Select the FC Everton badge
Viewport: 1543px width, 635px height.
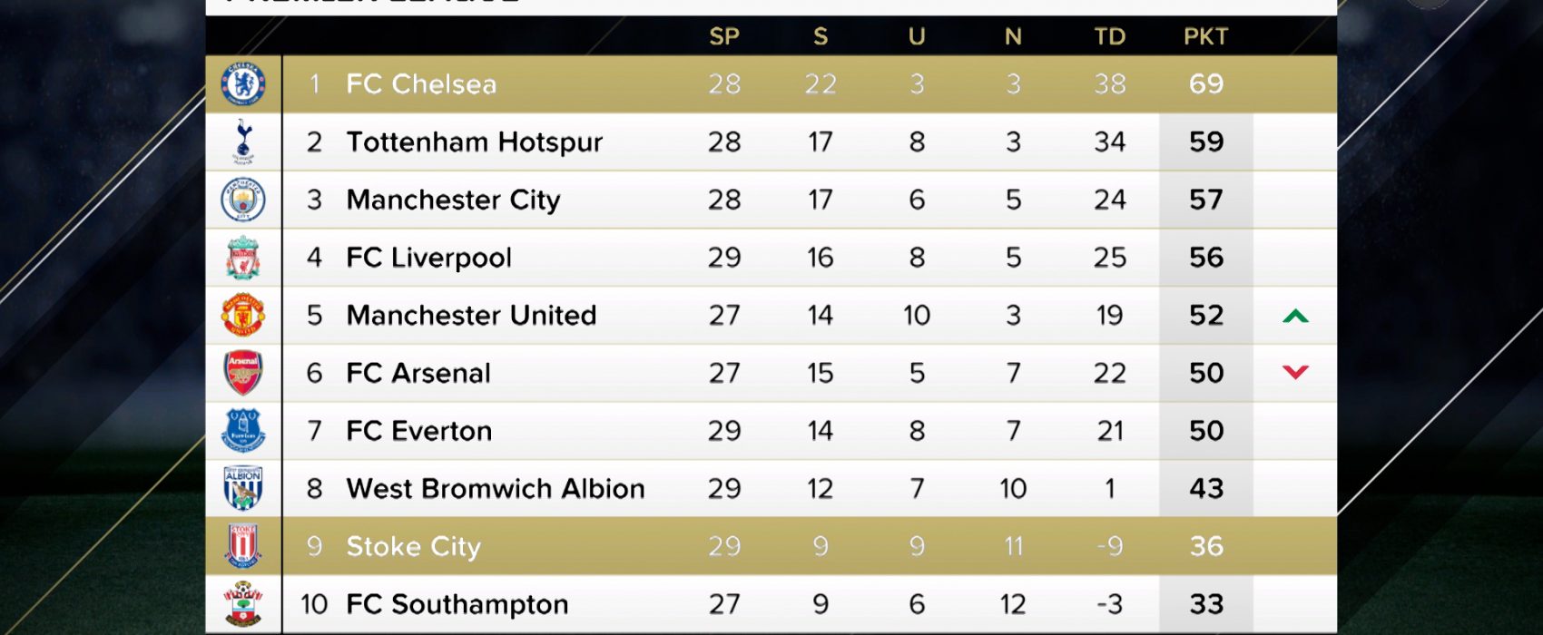pyautogui.click(x=243, y=431)
